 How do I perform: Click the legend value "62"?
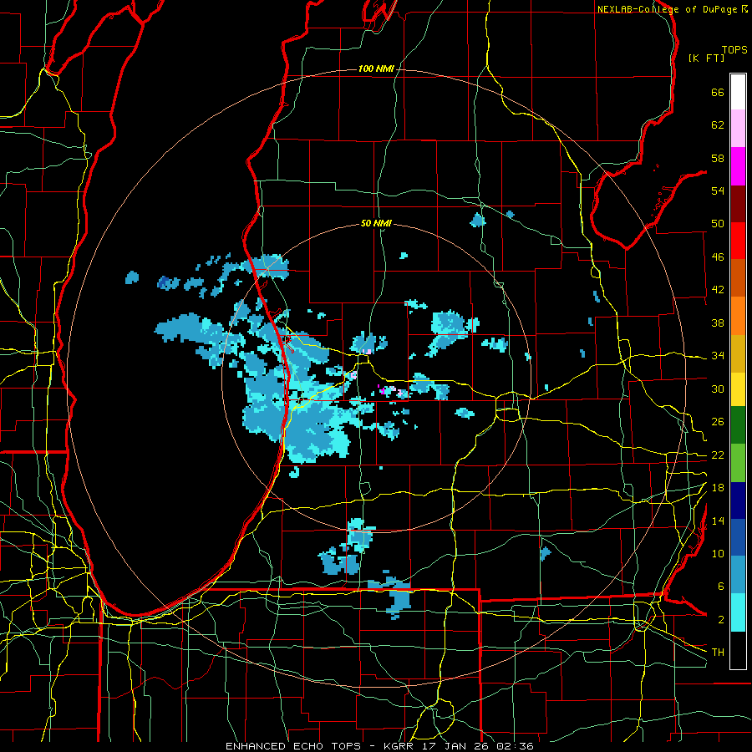pos(718,125)
